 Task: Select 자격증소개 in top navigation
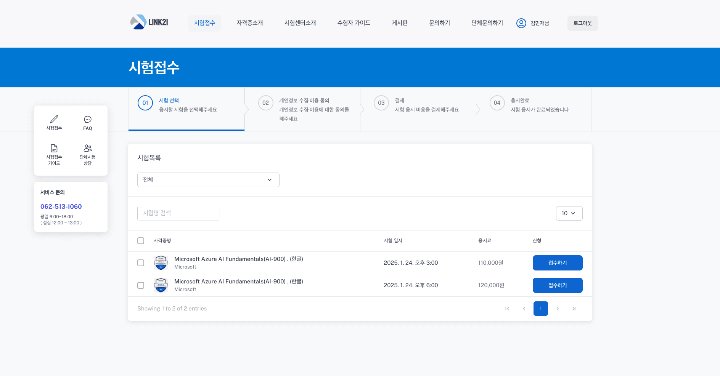pyautogui.click(x=250, y=23)
